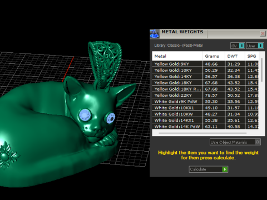This screenshot has width=267, height=200.
Task: Select the White Gold:14K PdW row
Action: (205, 127)
